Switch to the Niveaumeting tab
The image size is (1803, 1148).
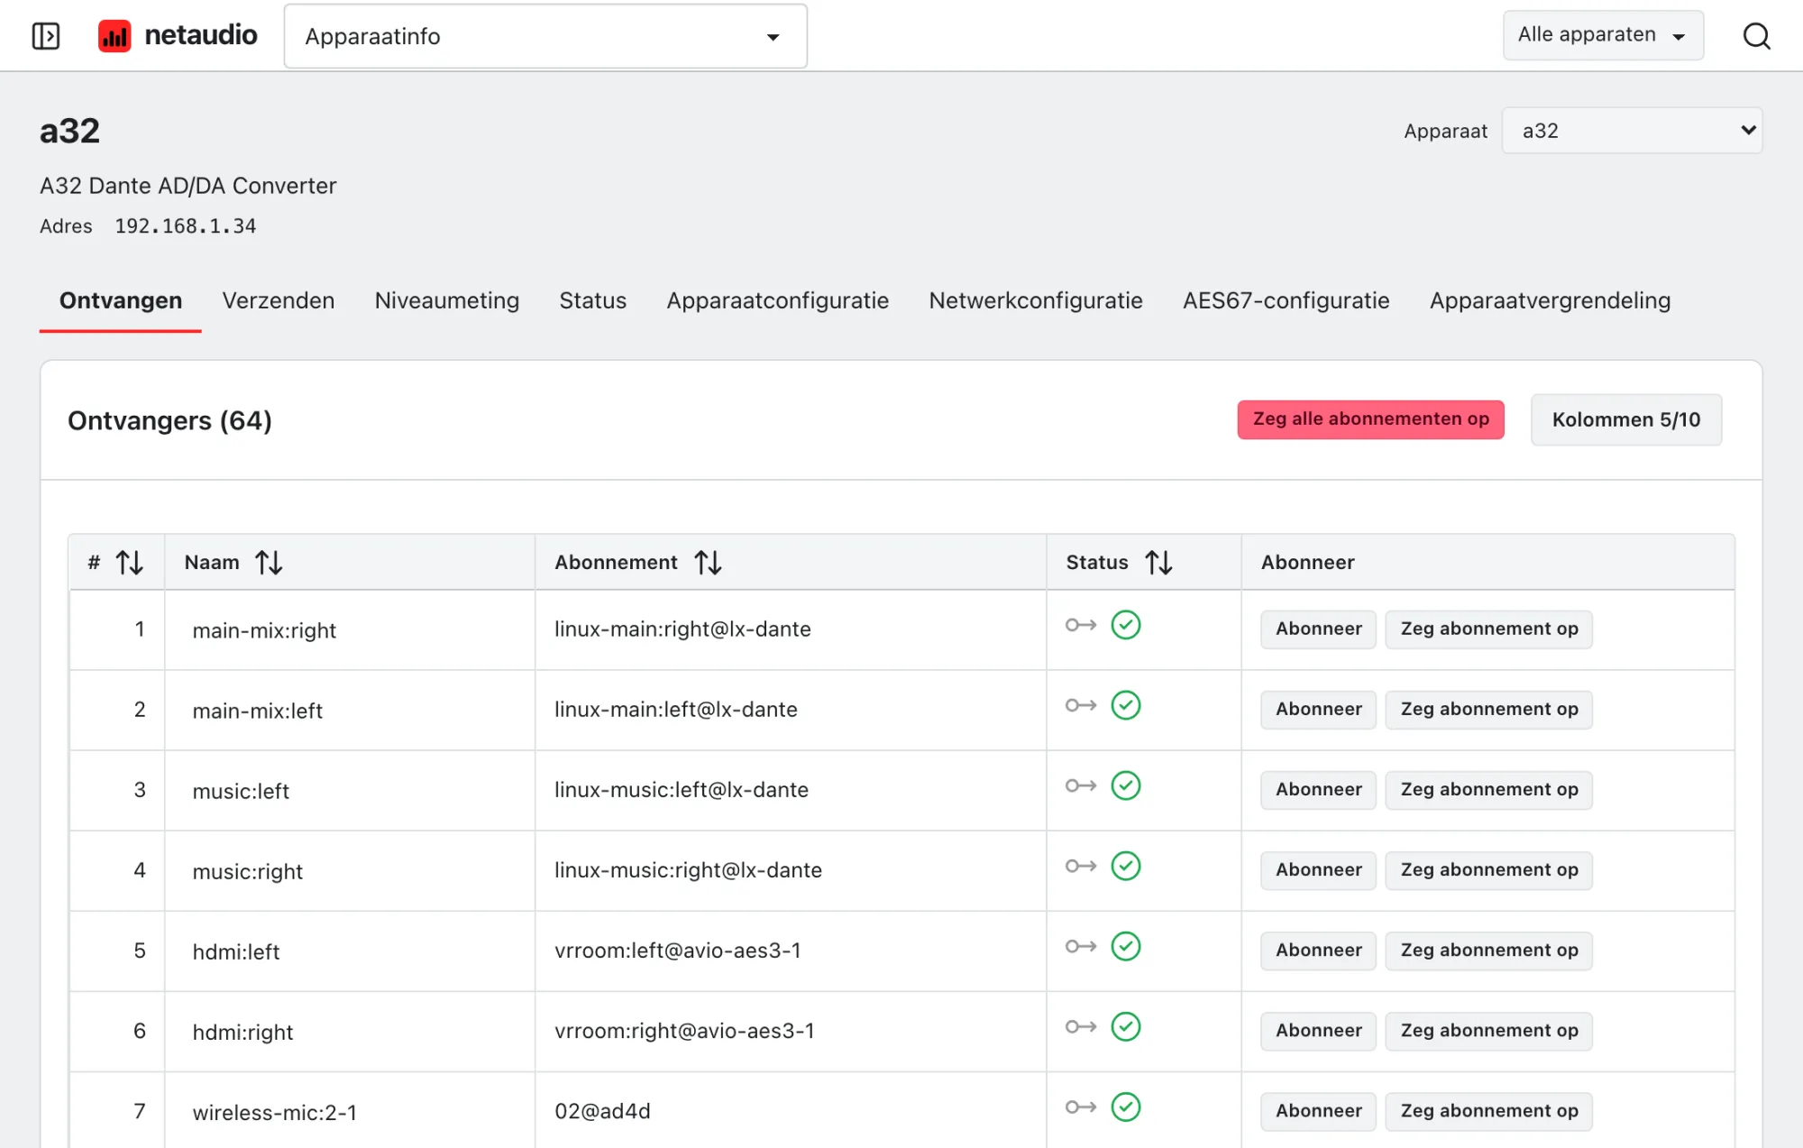[447, 300]
